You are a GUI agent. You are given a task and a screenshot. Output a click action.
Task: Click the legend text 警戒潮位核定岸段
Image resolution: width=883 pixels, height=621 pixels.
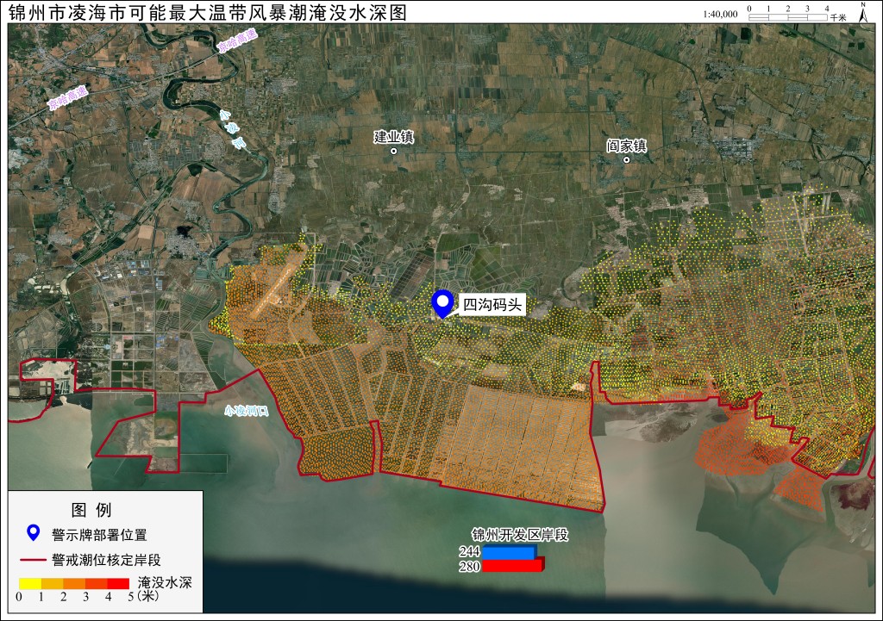106,560
